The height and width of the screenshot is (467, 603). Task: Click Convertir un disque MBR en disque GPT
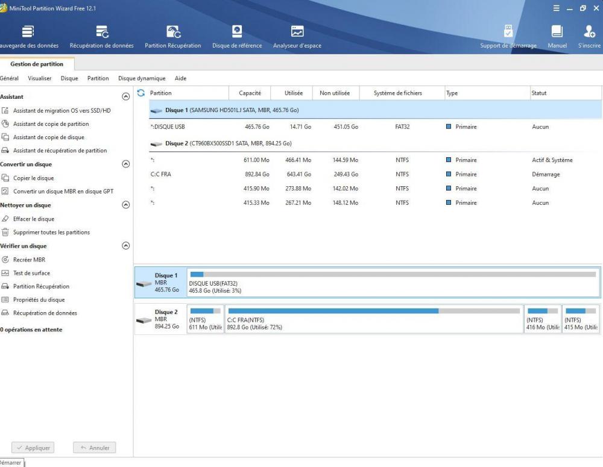click(63, 192)
